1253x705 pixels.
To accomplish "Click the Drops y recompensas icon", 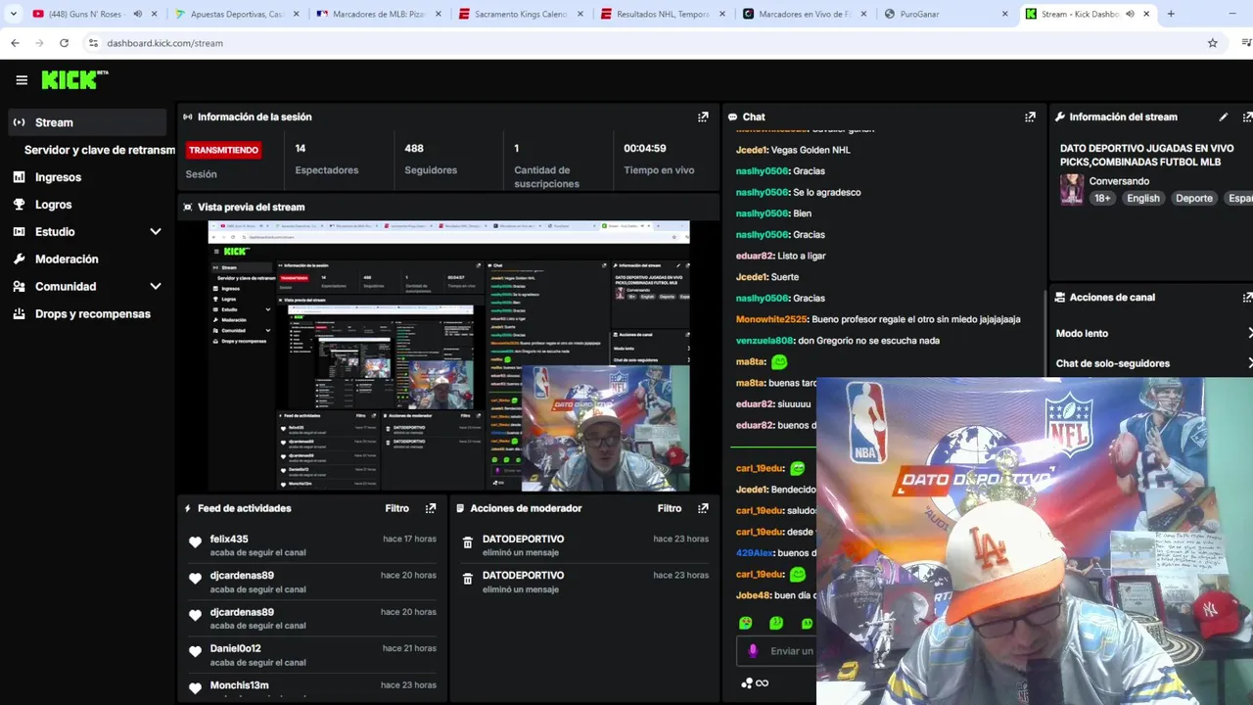I will point(19,314).
